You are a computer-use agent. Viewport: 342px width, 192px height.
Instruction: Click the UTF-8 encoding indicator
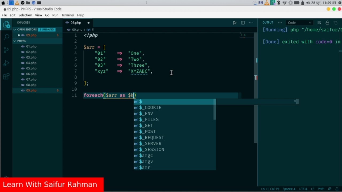click(x=303, y=189)
